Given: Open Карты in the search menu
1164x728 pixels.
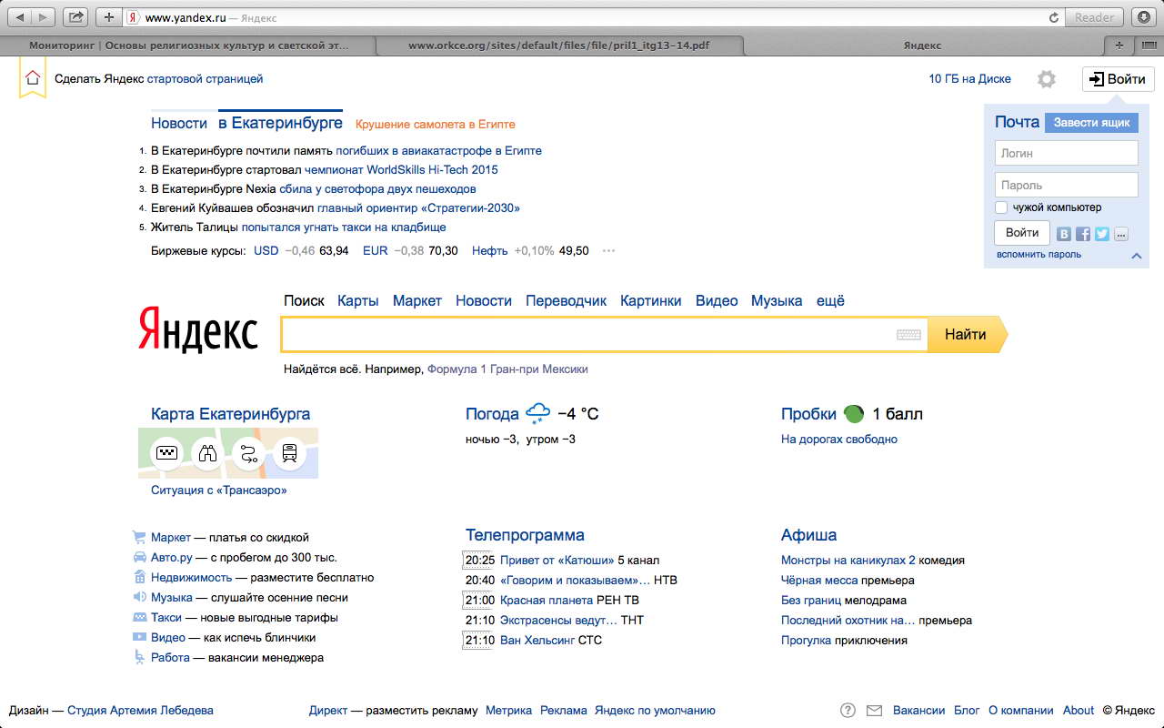Looking at the screenshot, I should point(358,300).
